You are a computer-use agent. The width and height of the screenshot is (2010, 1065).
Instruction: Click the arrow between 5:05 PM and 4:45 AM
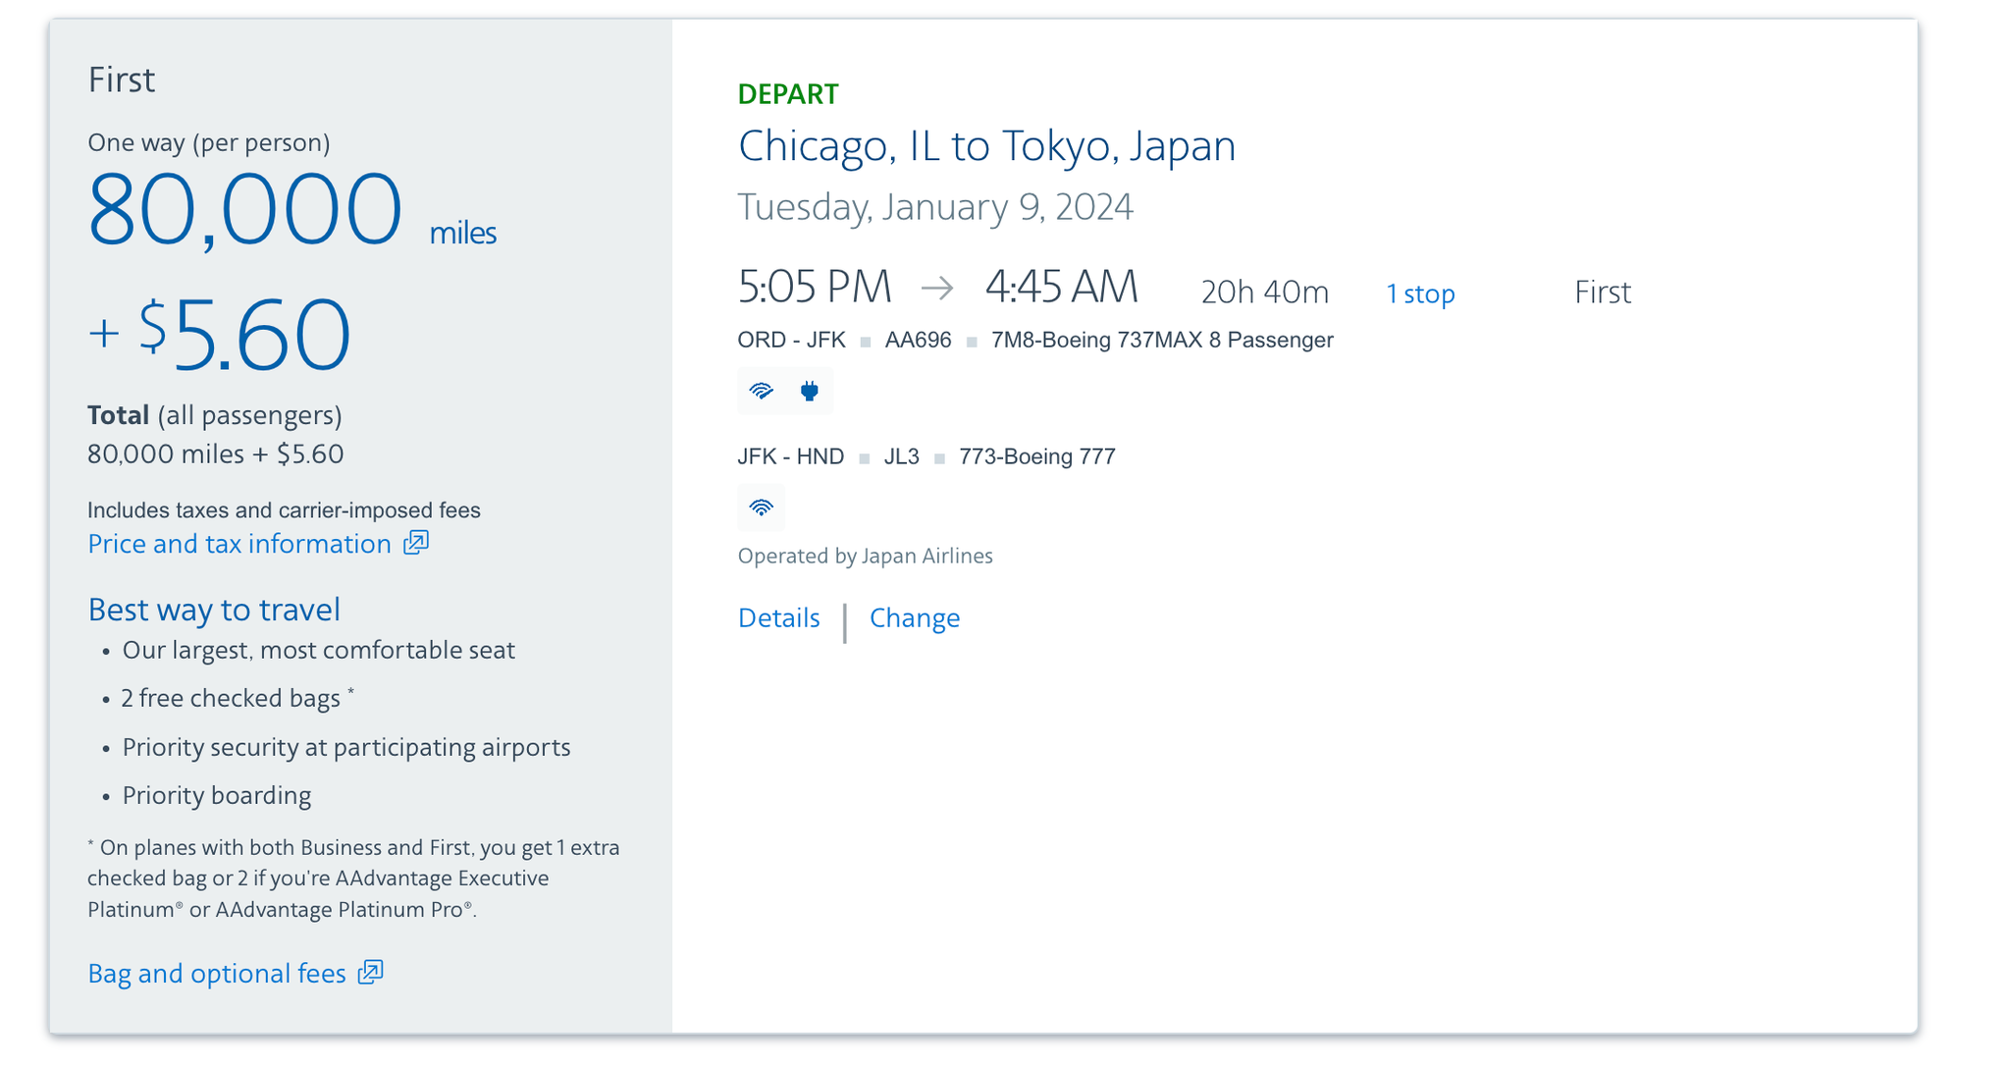(x=939, y=290)
